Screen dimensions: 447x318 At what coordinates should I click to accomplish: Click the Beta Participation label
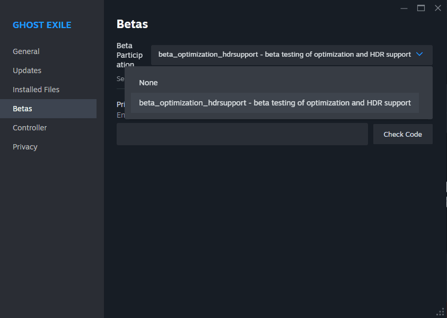[129, 55]
